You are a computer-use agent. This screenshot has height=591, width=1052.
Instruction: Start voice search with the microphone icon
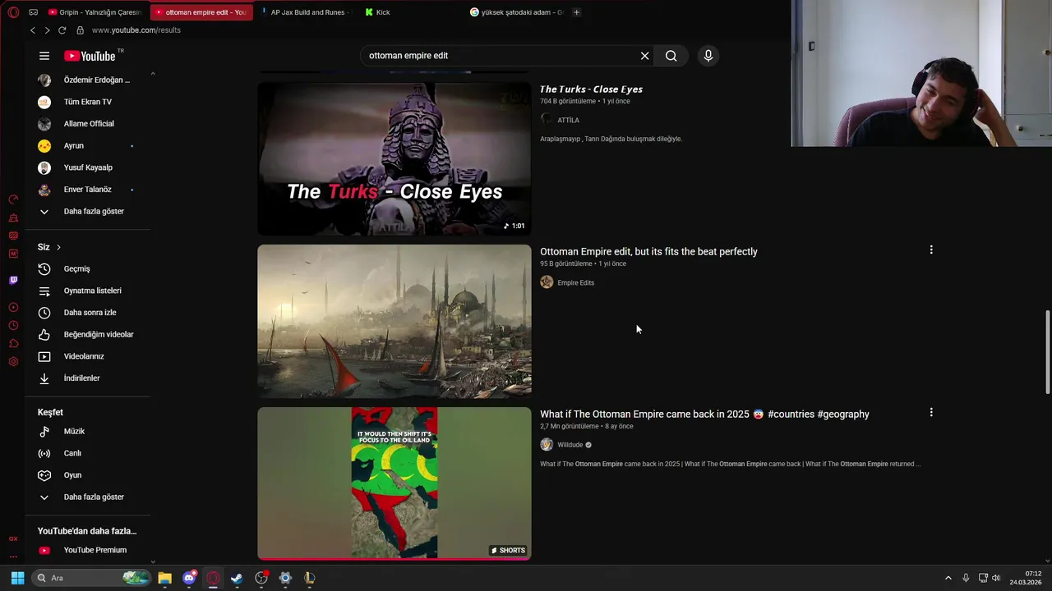coord(708,56)
